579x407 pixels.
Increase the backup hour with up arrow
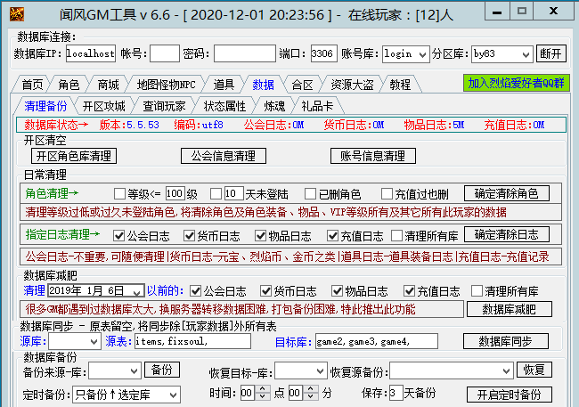point(262,389)
